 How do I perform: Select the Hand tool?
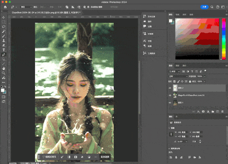tap(3, 68)
